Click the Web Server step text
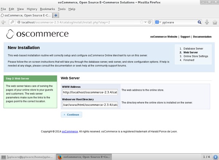 (x=191, y=52)
